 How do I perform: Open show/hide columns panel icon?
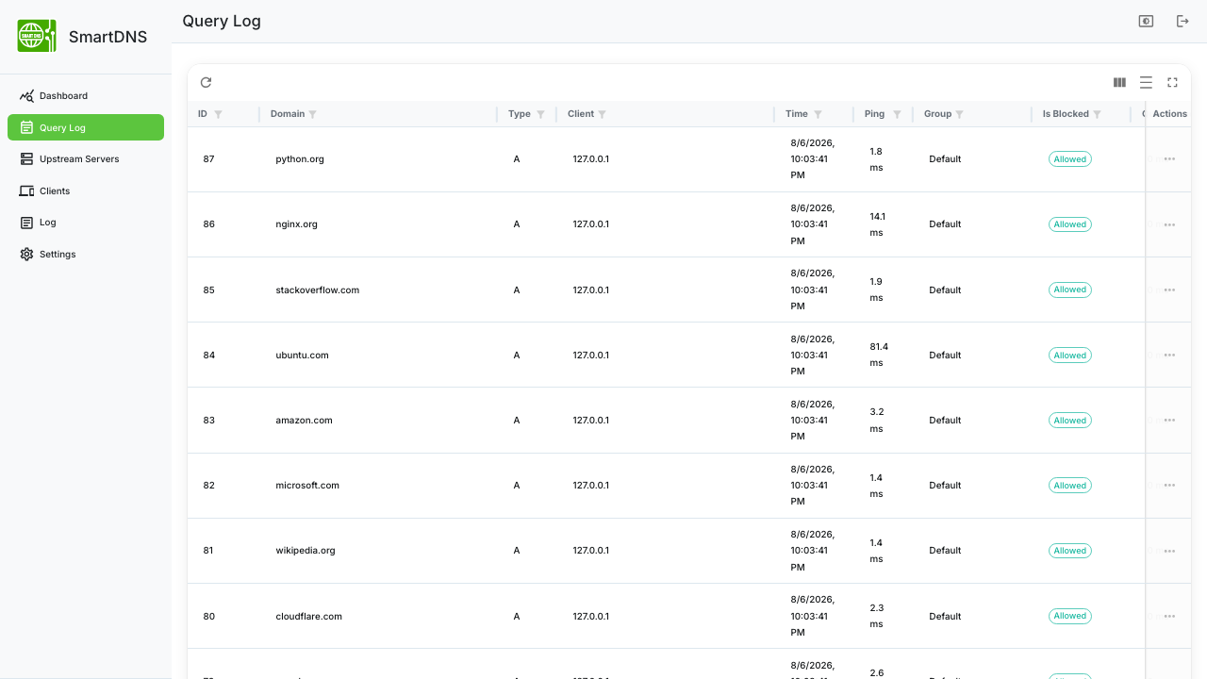[x=1119, y=82]
